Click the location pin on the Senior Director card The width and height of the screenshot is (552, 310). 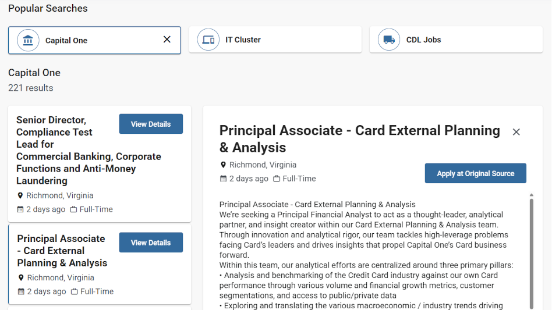pyautogui.click(x=20, y=196)
